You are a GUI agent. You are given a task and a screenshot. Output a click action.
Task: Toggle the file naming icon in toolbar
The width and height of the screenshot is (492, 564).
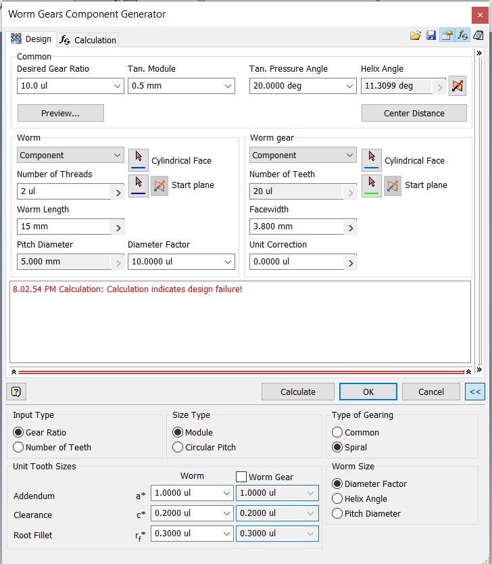(x=447, y=35)
